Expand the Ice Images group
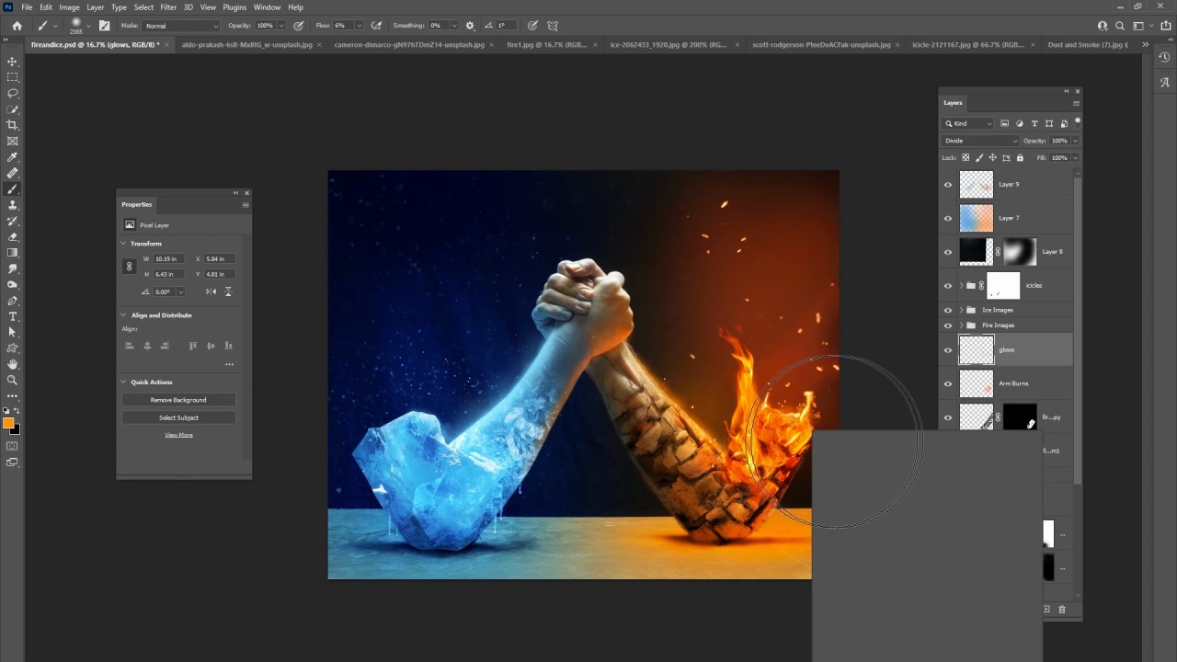The height and width of the screenshot is (662, 1177). (x=961, y=310)
